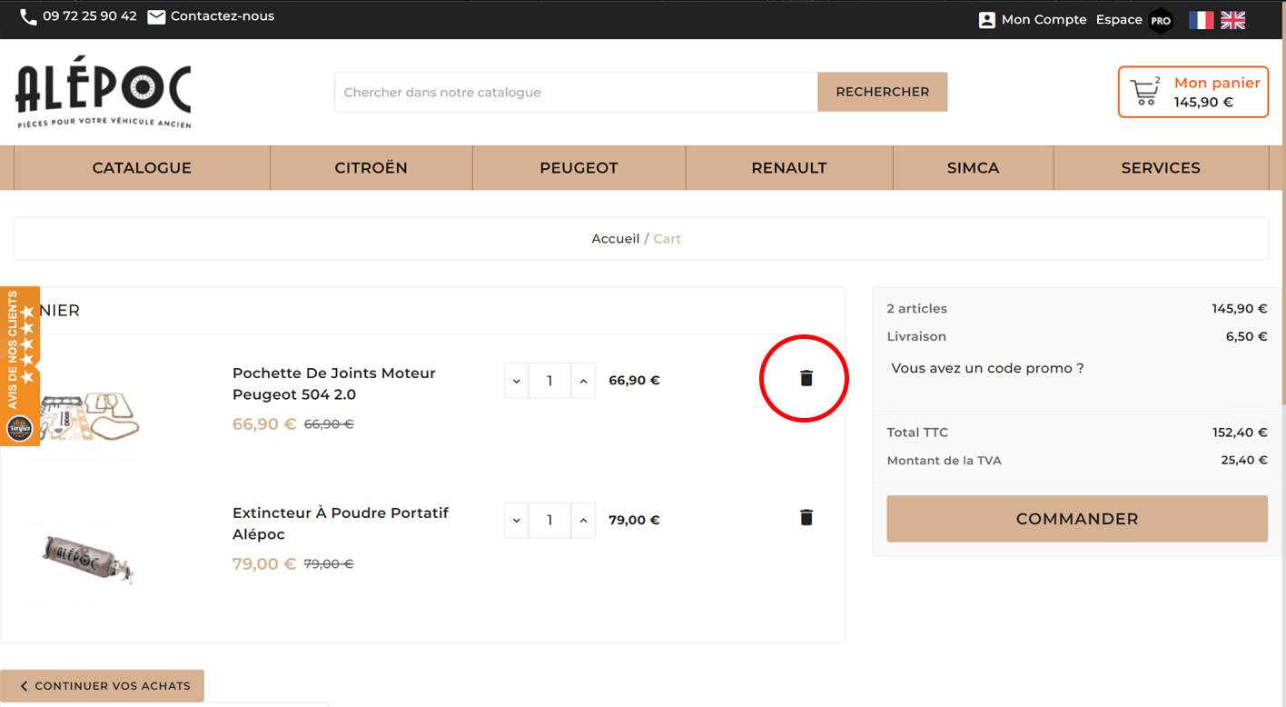Remove Extincteur À Poudre from cart
The height and width of the screenshot is (707, 1286).
(806, 517)
